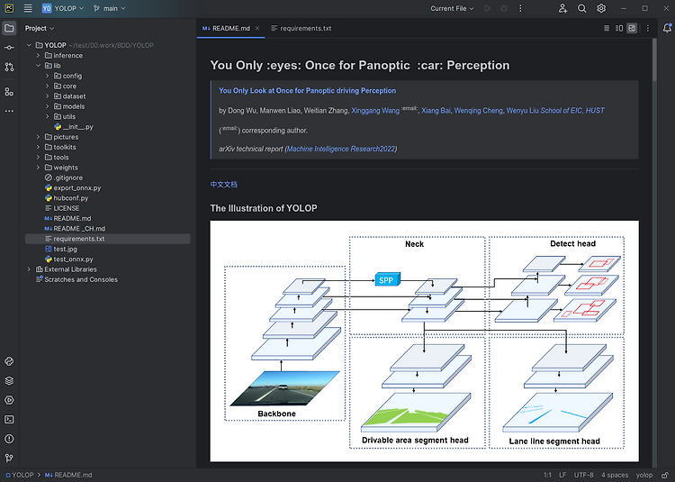This screenshot has width=675, height=482.
Task: Open the Commit tool window
Action: point(9,48)
